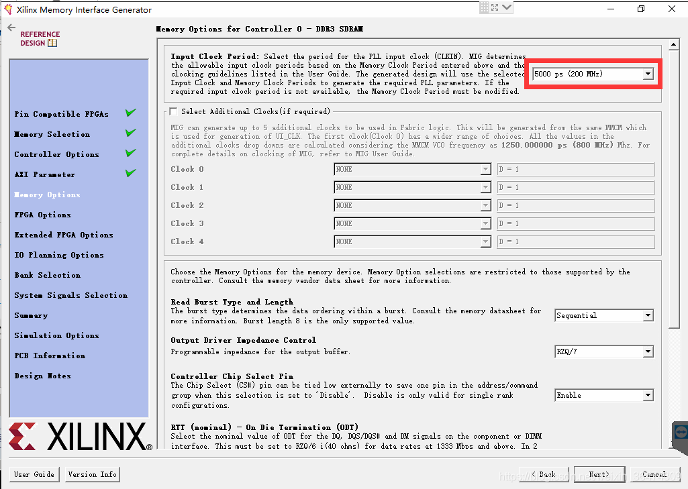Click the Controller Chip Select Pin heading
The height and width of the screenshot is (489, 688).
point(232,376)
